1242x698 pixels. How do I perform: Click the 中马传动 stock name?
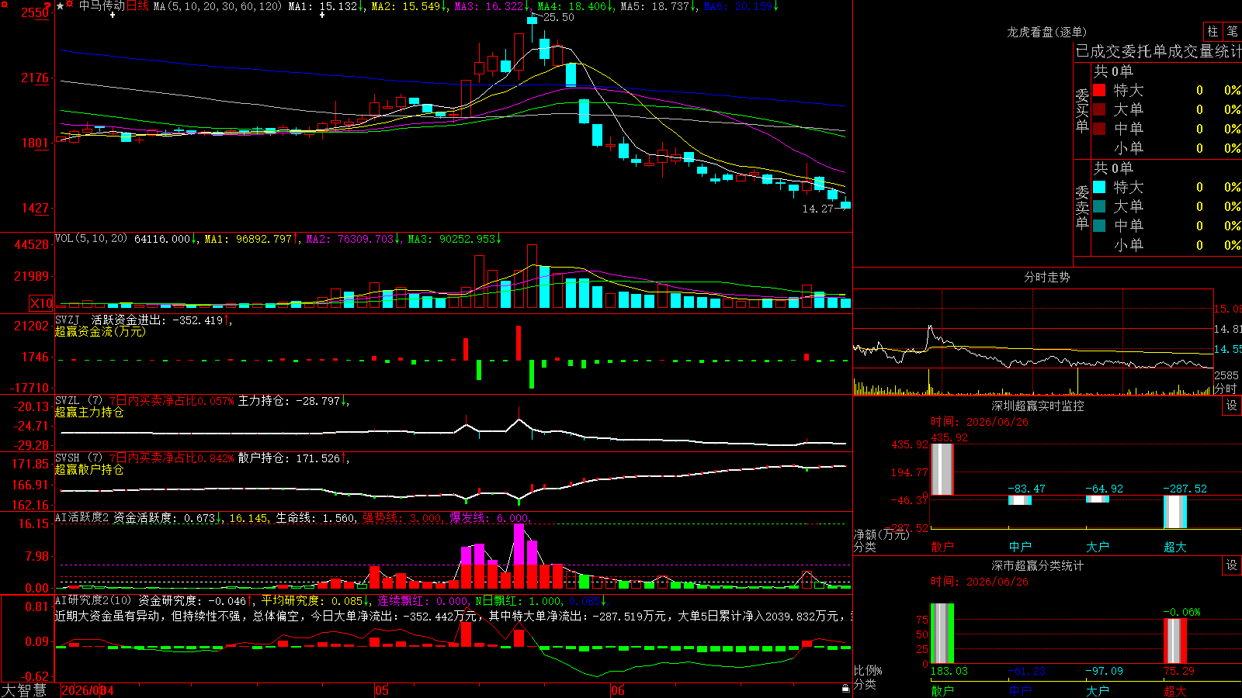pyautogui.click(x=102, y=6)
